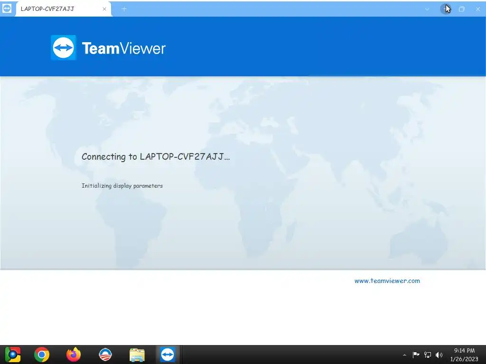Click the "Initializing display parameters" status text
The width and height of the screenshot is (486, 364).
click(x=122, y=186)
